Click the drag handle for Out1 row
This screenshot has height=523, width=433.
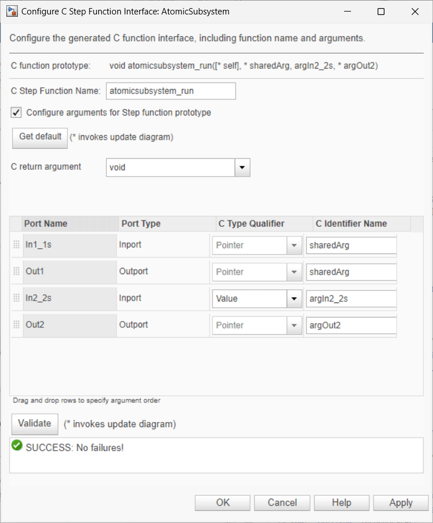[x=16, y=271]
